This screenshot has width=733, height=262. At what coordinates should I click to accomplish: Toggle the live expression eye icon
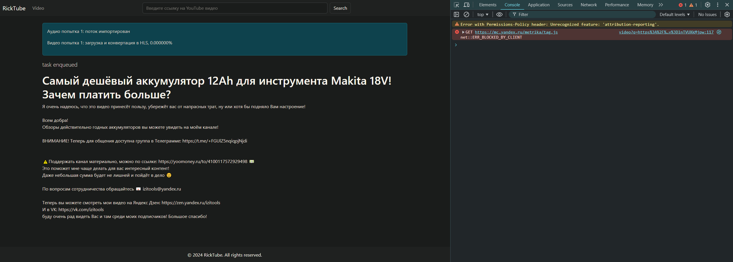499,15
